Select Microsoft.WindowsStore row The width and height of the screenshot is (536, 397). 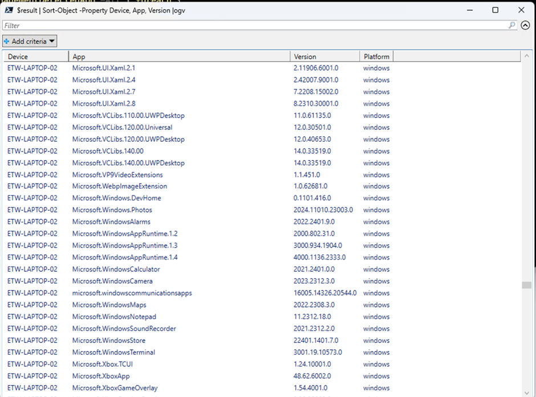262,341
